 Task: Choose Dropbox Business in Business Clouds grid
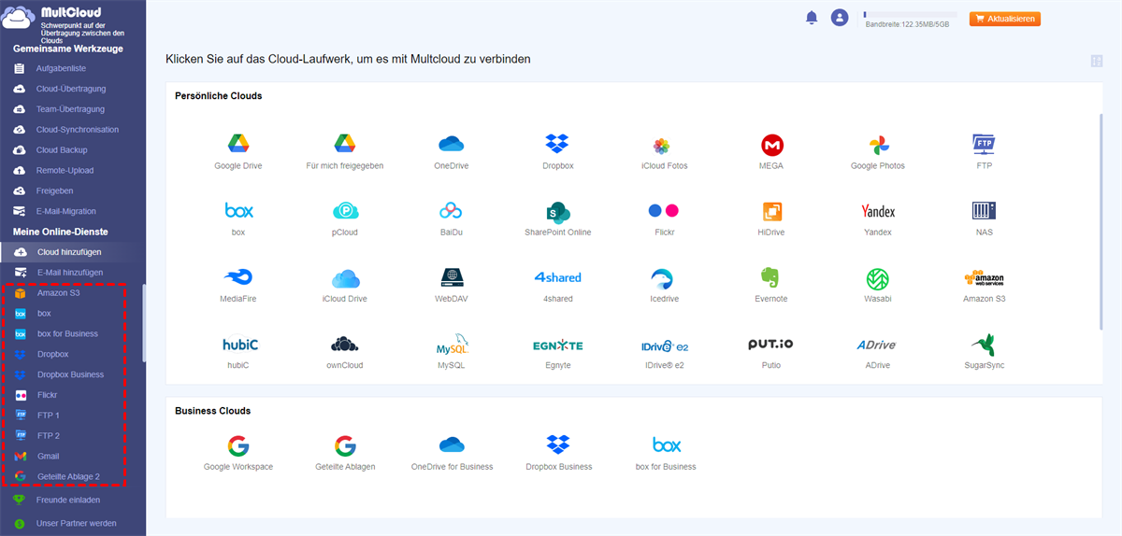tap(558, 454)
